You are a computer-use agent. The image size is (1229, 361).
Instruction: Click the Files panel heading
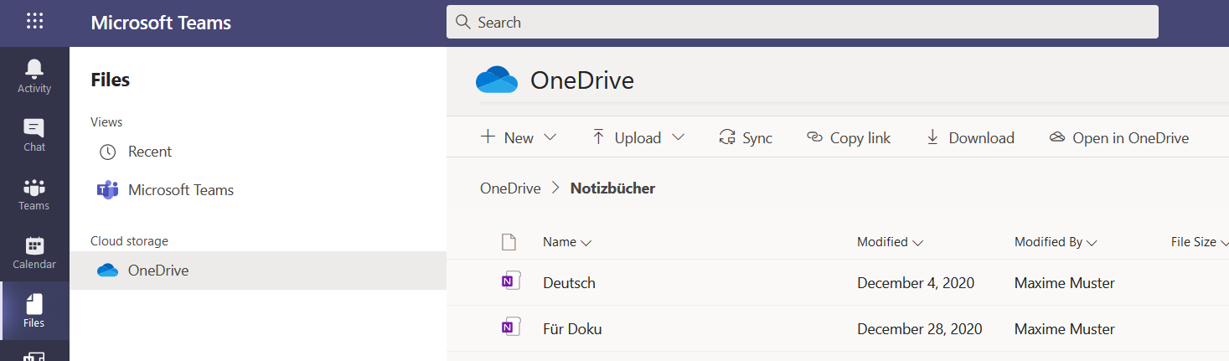[110, 80]
